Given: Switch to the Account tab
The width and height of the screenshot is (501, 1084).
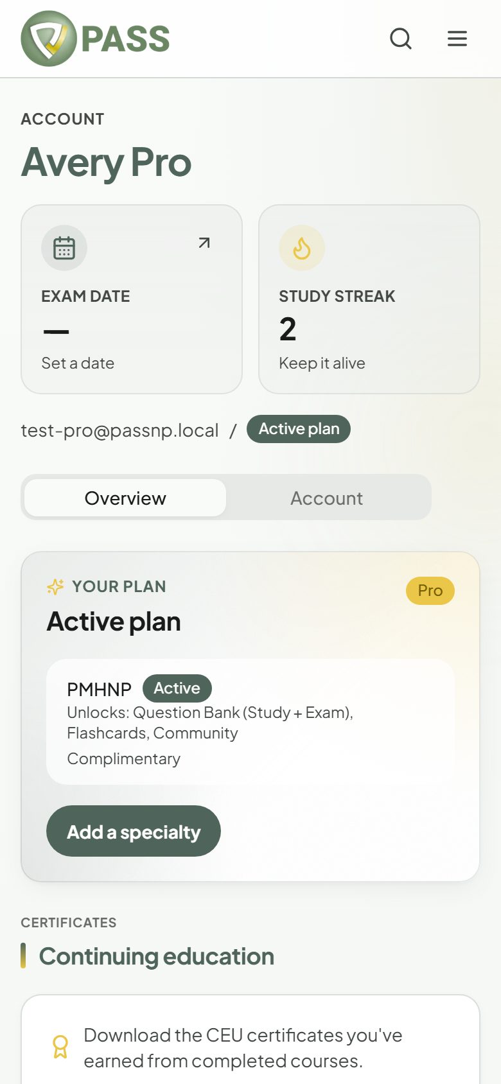Looking at the screenshot, I should click(x=326, y=498).
